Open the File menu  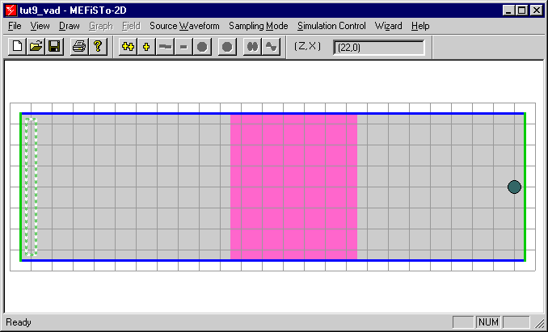coord(15,26)
